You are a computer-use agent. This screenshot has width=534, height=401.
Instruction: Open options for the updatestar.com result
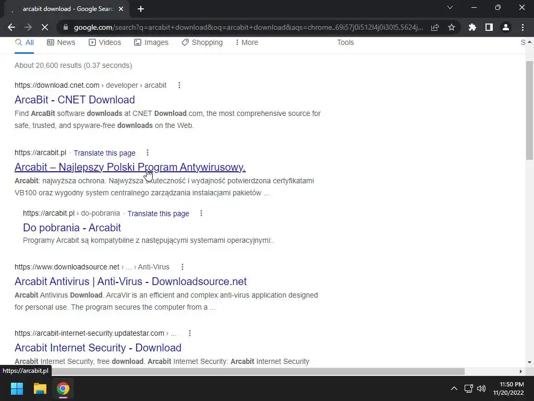[x=190, y=333]
